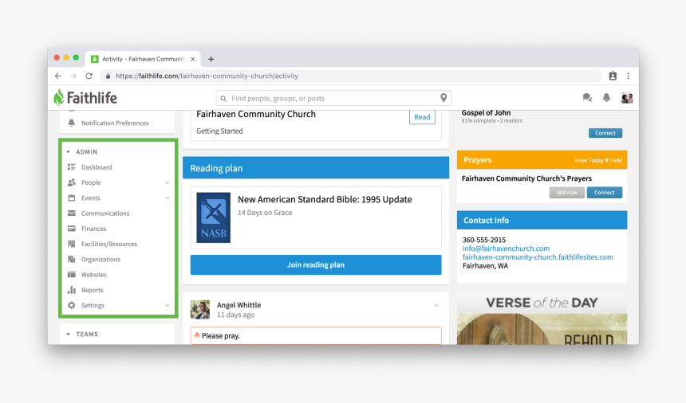
Task: Select Communications in admin menu
Action: coord(105,213)
